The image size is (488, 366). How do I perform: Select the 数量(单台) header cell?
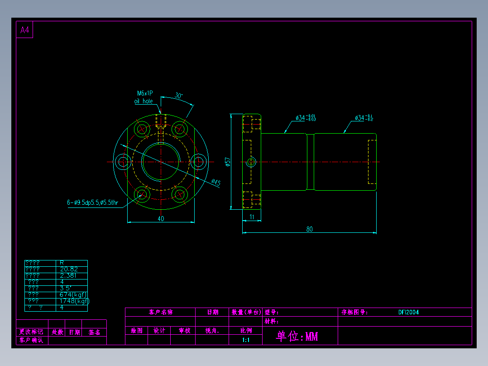click(x=246, y=312)
